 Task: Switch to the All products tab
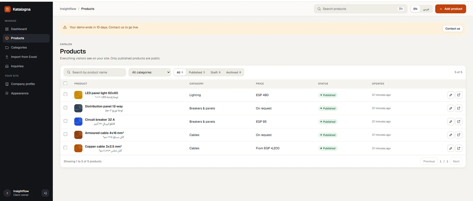click(180, 72)
